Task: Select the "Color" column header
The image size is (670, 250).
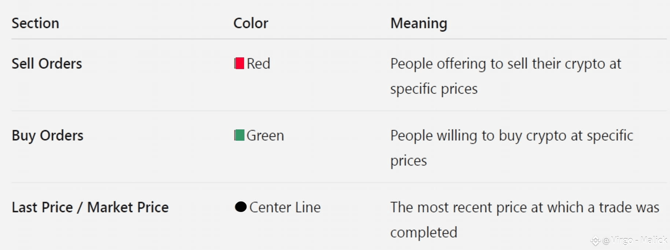Action: 251,23
